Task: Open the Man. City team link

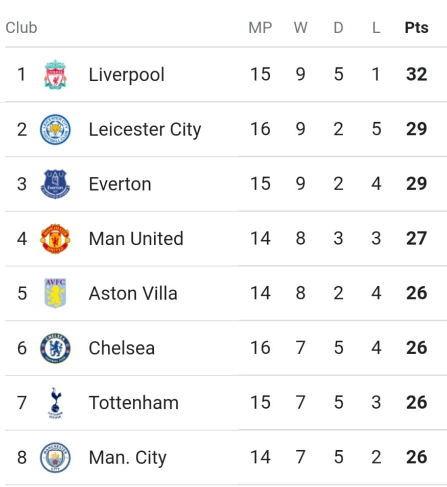Action: tap(128, 458)
